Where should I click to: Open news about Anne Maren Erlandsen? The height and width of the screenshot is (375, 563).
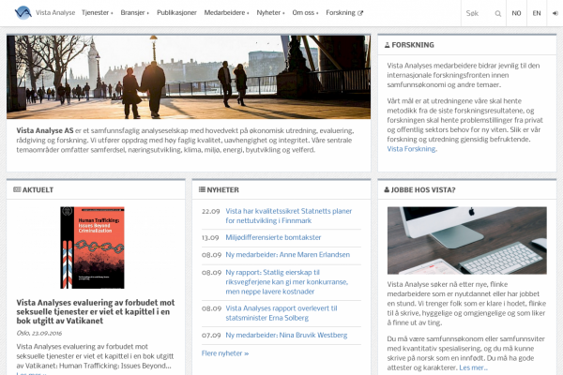click(286, 256)
